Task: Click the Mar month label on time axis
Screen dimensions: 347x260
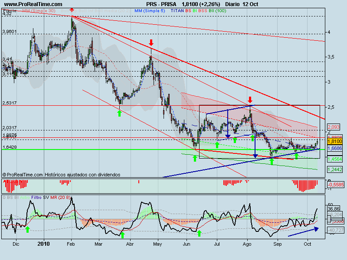Action: tap(98, 244)
